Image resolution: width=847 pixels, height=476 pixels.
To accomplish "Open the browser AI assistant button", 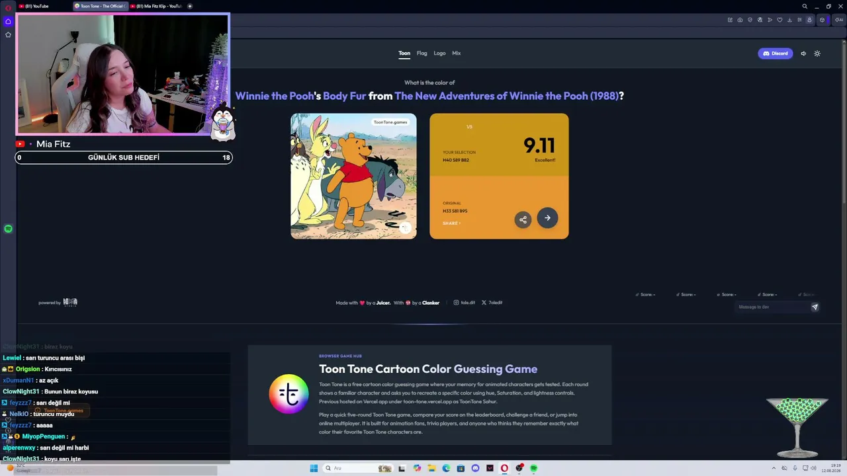I will click(838, 20).
